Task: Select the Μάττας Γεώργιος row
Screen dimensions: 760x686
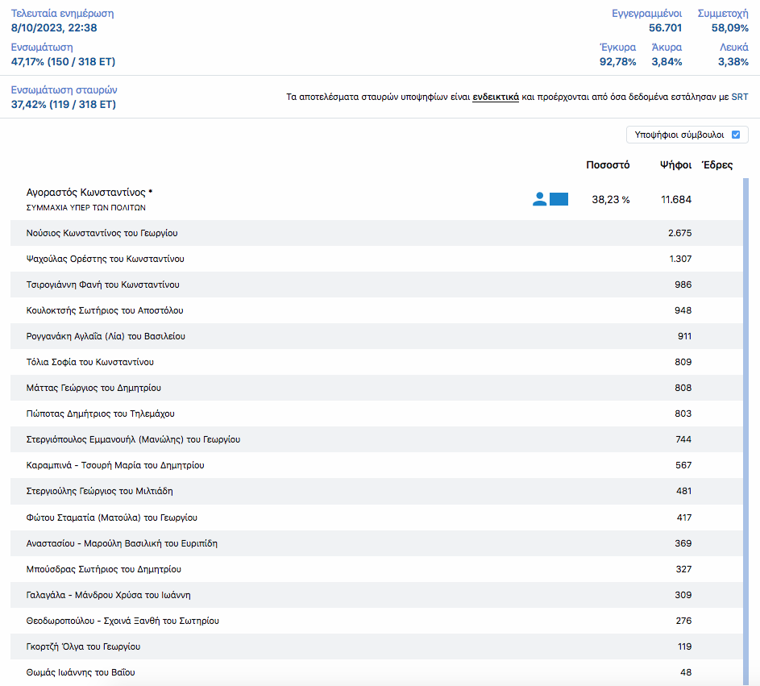Action: [x=94, y=388]
